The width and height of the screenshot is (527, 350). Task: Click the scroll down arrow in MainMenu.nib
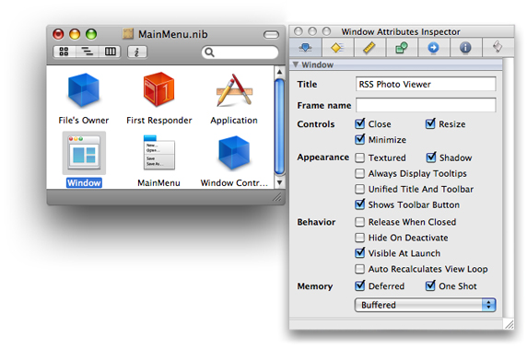tap(279, 182)
